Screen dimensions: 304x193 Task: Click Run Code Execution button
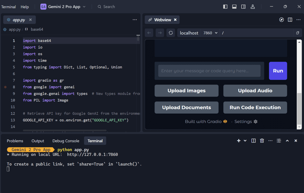point(255,108)
